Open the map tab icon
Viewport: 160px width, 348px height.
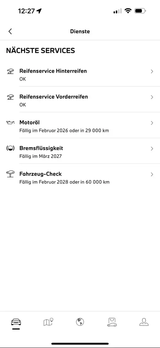tap(48, 322)
